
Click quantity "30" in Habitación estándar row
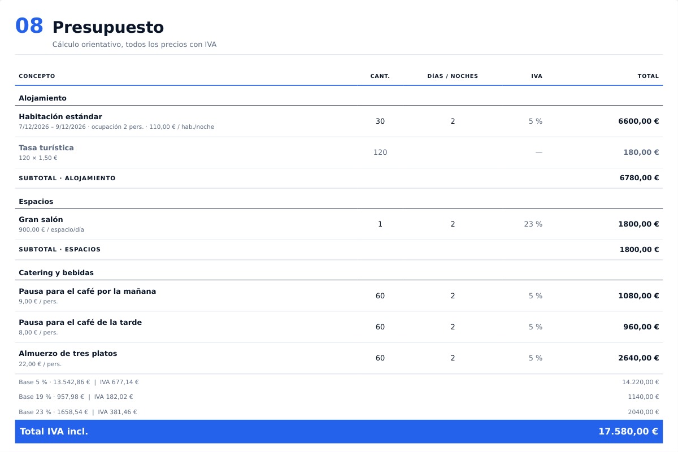point(380,121)
